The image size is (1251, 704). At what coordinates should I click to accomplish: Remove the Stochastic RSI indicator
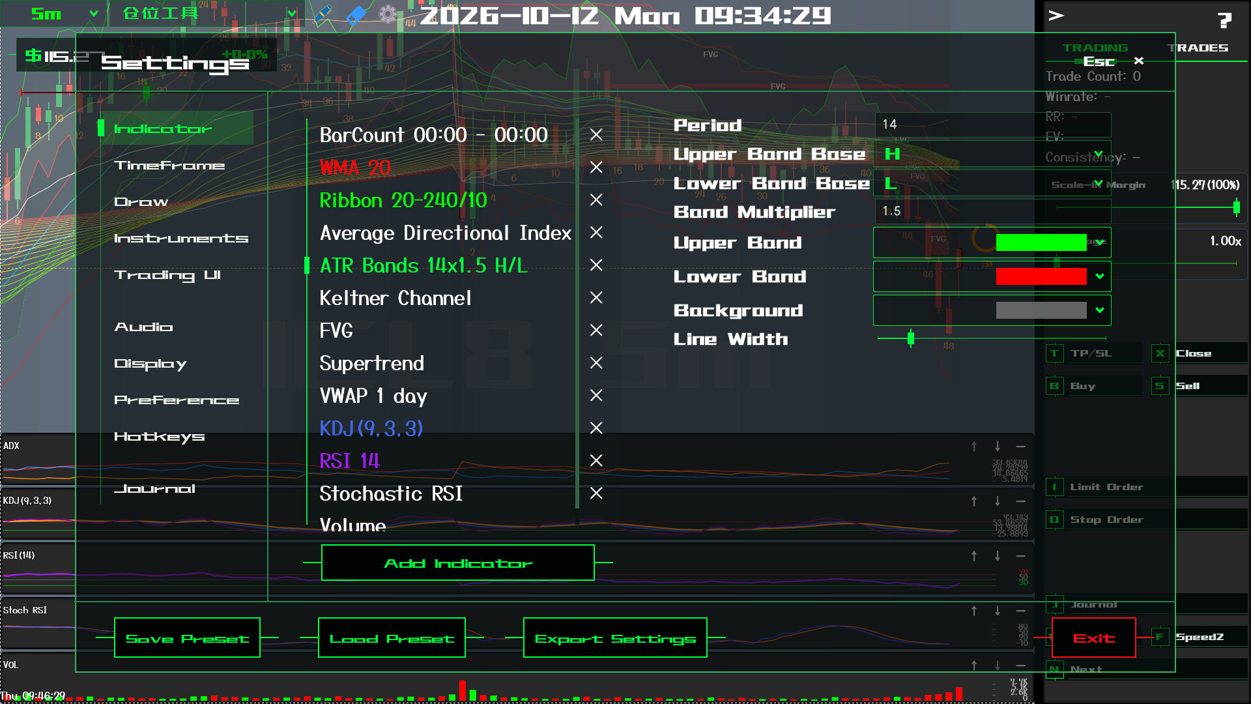tap(596, 493)
